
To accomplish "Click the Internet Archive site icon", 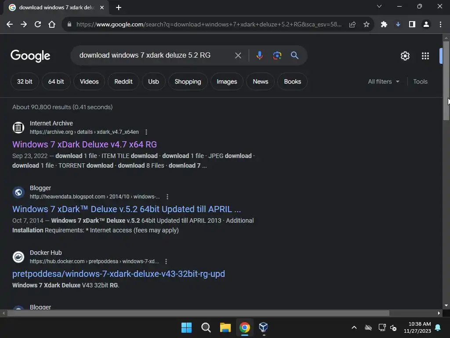I will click(18, 127).
